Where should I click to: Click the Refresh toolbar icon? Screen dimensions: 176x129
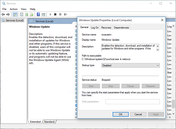point(27,14)
